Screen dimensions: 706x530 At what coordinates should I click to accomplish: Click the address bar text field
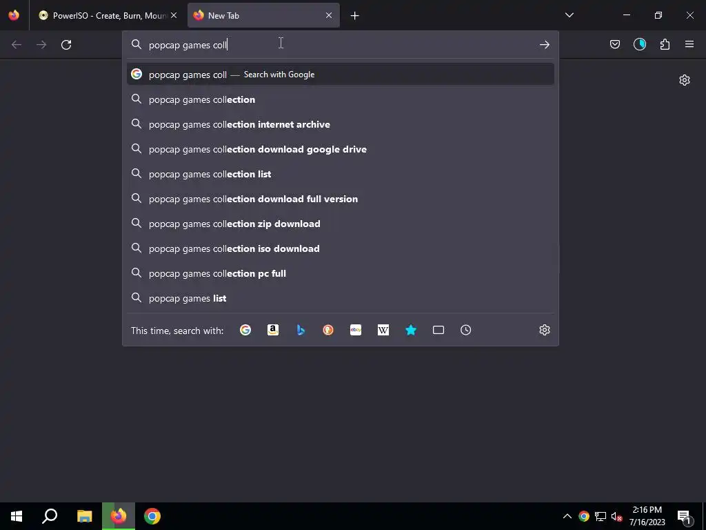[x=340, y=45]
